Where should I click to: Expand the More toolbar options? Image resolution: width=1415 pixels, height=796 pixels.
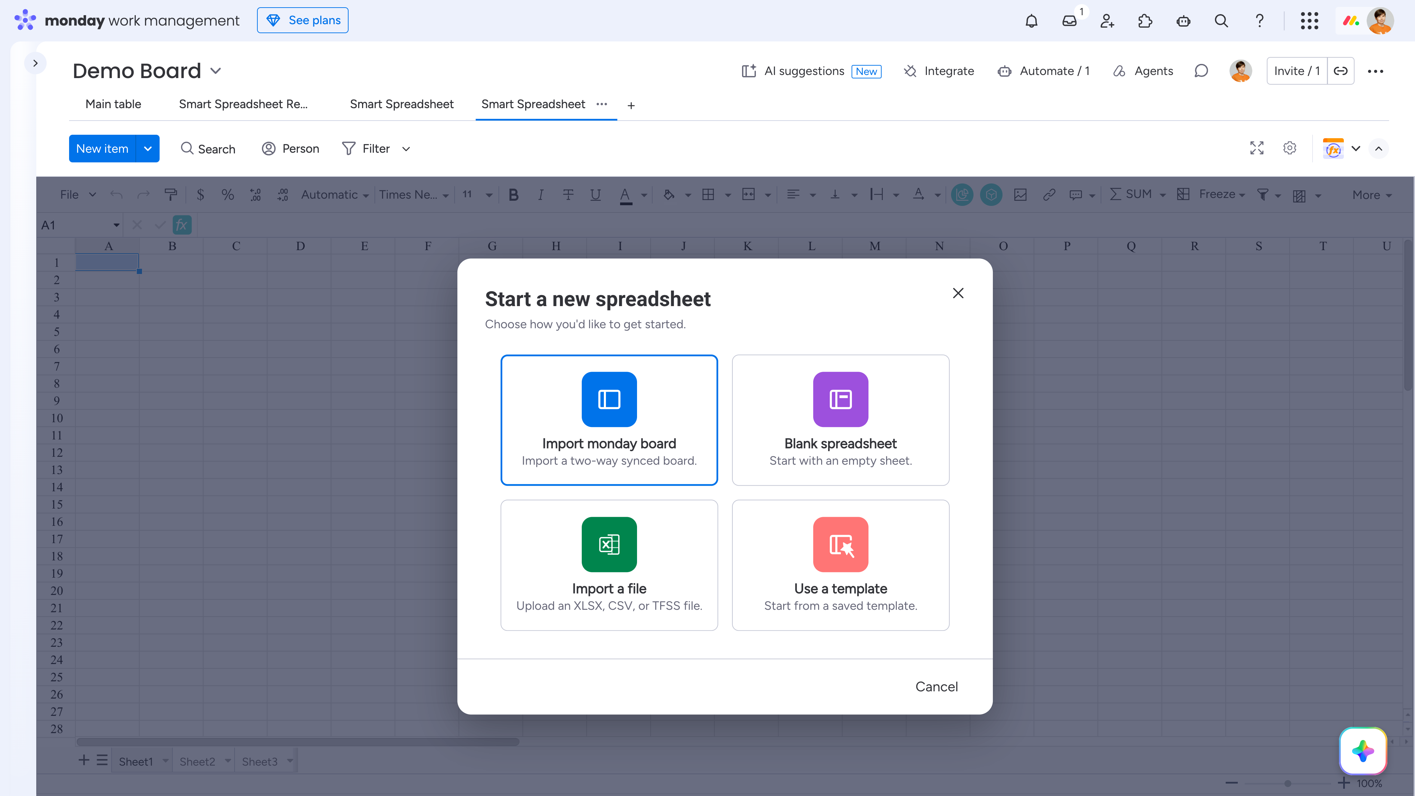[1371, 195]
